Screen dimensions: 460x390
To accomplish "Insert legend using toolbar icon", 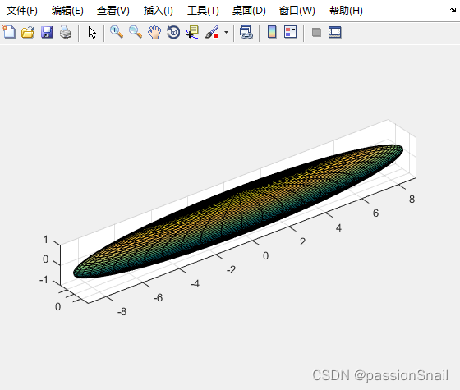I will pos(291,32).
